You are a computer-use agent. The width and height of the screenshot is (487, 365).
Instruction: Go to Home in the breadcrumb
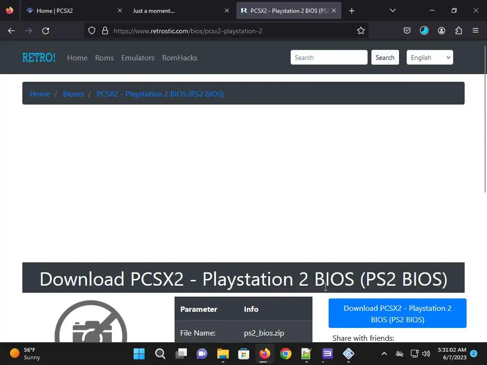coord(40,94)
